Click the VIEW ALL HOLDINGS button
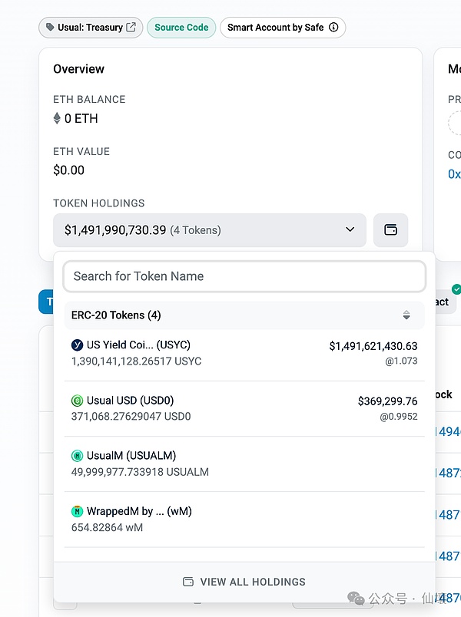This screenshot has height=617, width=461. pos(244,582)
